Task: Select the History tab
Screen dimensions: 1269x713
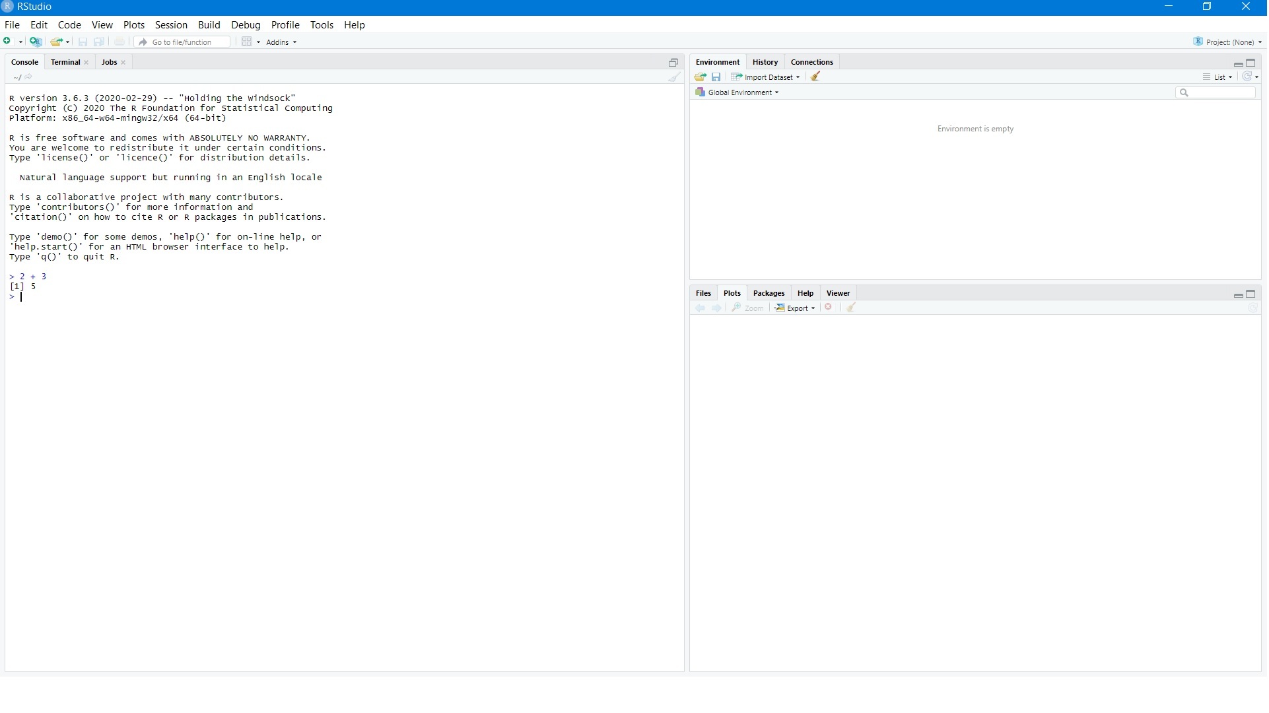Action: point(765,61)
